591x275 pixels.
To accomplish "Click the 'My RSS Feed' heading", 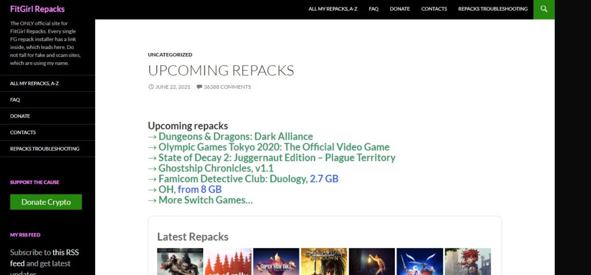I will (x=25, y=235).
